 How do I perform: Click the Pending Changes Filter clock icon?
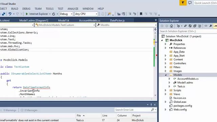pyautogui.click(x=178, y=26)
